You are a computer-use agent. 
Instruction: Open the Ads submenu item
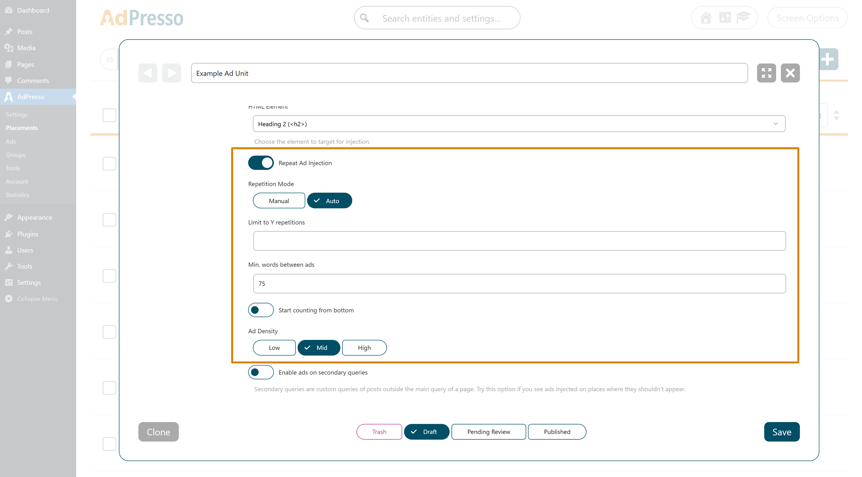(x=11, y=141)
